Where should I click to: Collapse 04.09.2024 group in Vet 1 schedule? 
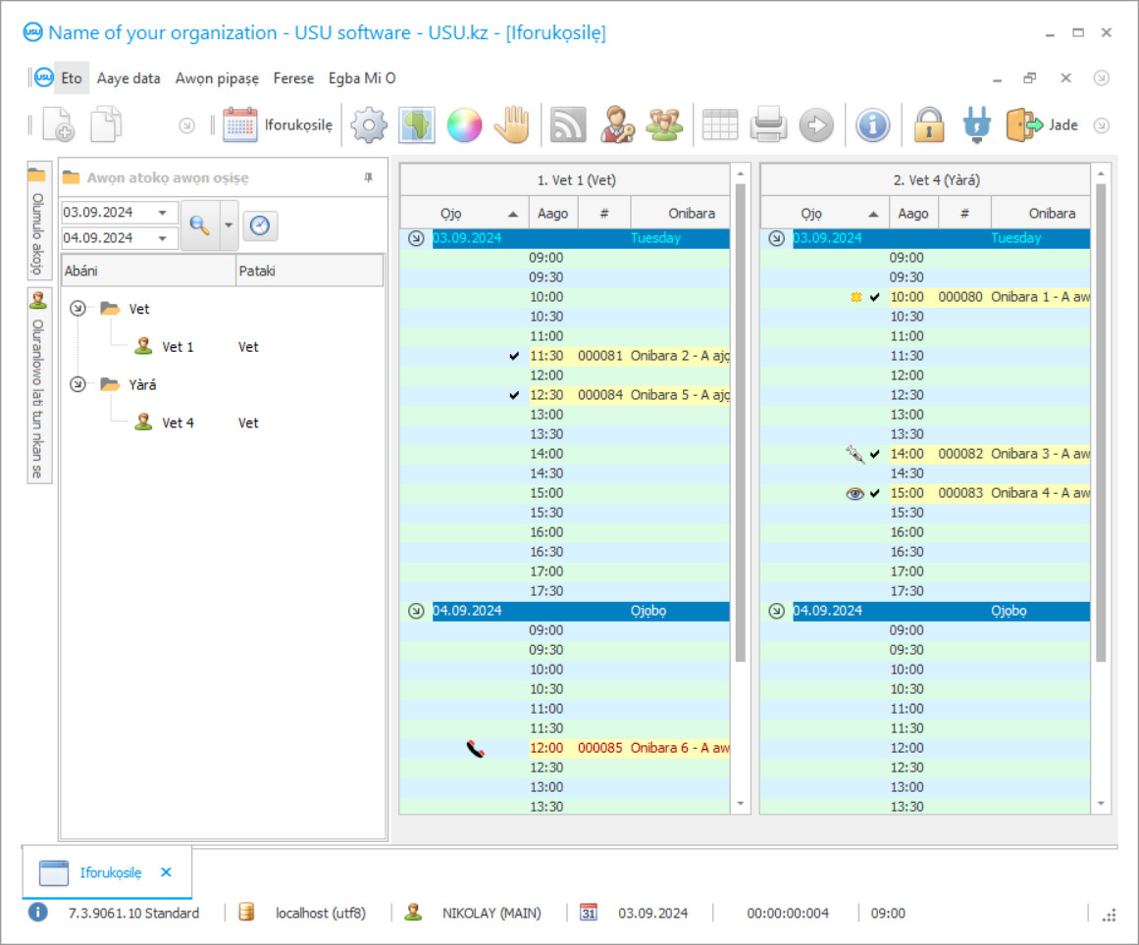(x=416, y=611)
